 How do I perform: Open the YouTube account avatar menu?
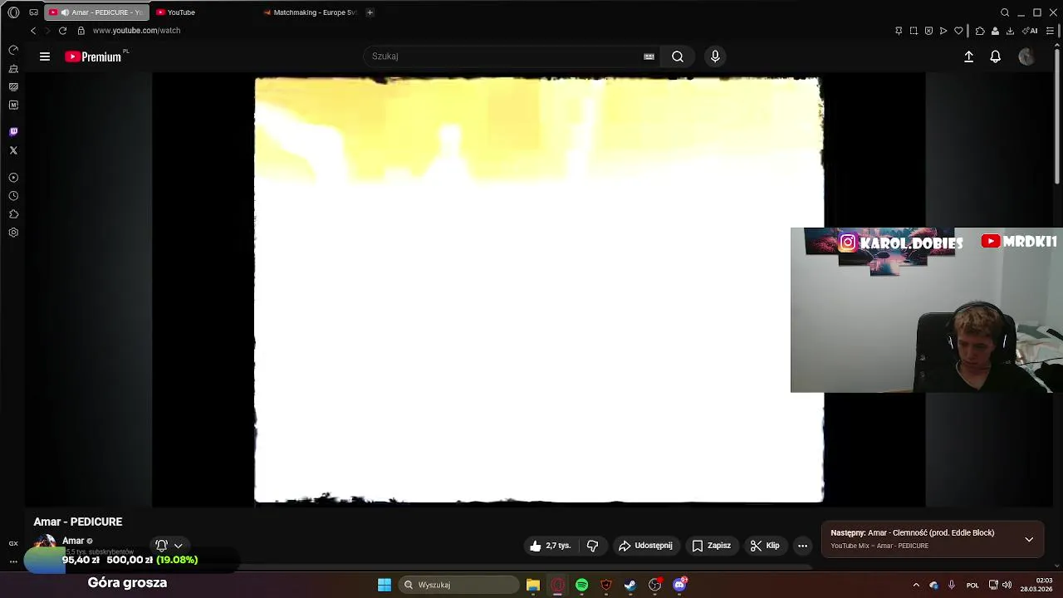click(1026, 56)
